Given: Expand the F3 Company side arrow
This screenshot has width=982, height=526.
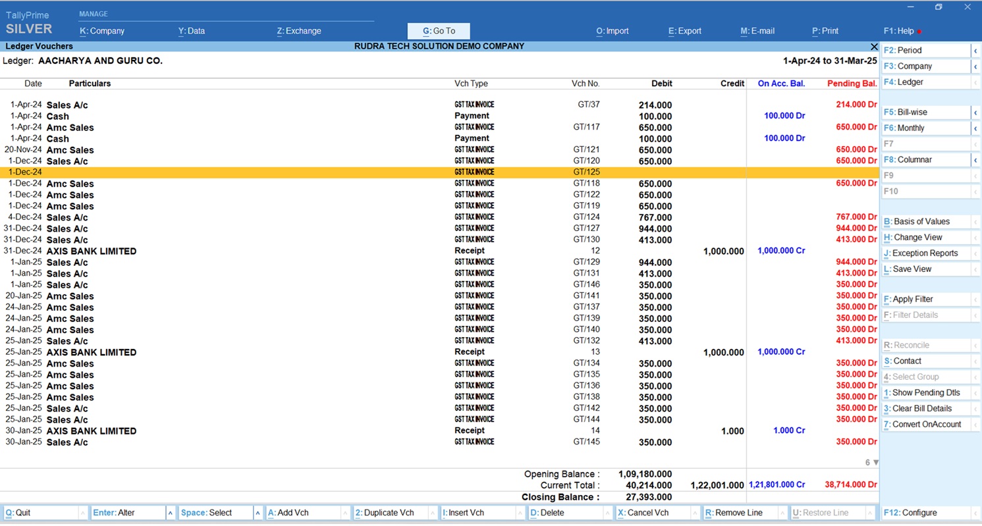Looking at the screenshot, I should click(x=975, y=66).
